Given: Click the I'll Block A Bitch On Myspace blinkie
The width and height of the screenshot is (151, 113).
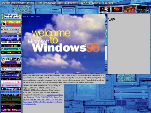Looking at the screenshot, I should pyautogui.click(x=11, y=42).
